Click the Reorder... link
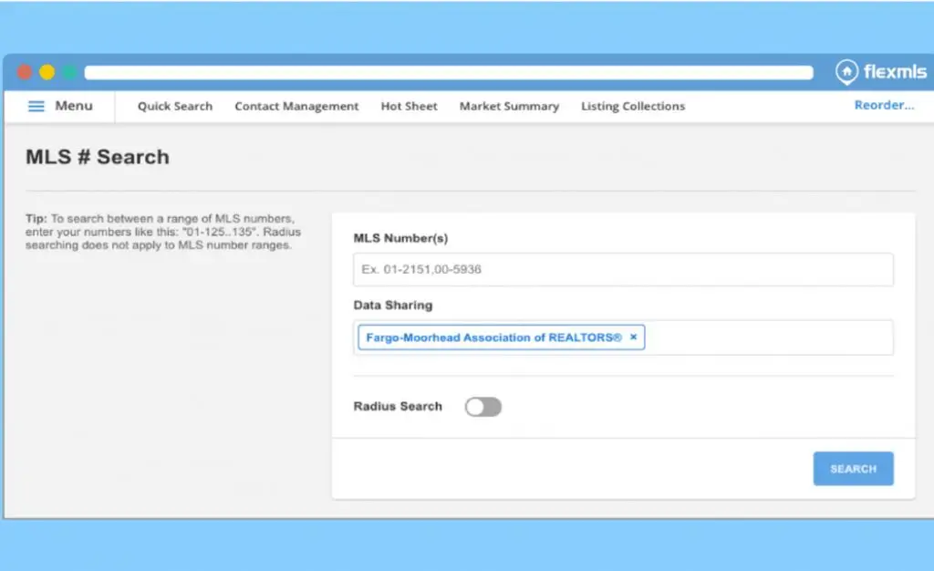The height and width of the screenshot is (571, 934). (884, 106)
